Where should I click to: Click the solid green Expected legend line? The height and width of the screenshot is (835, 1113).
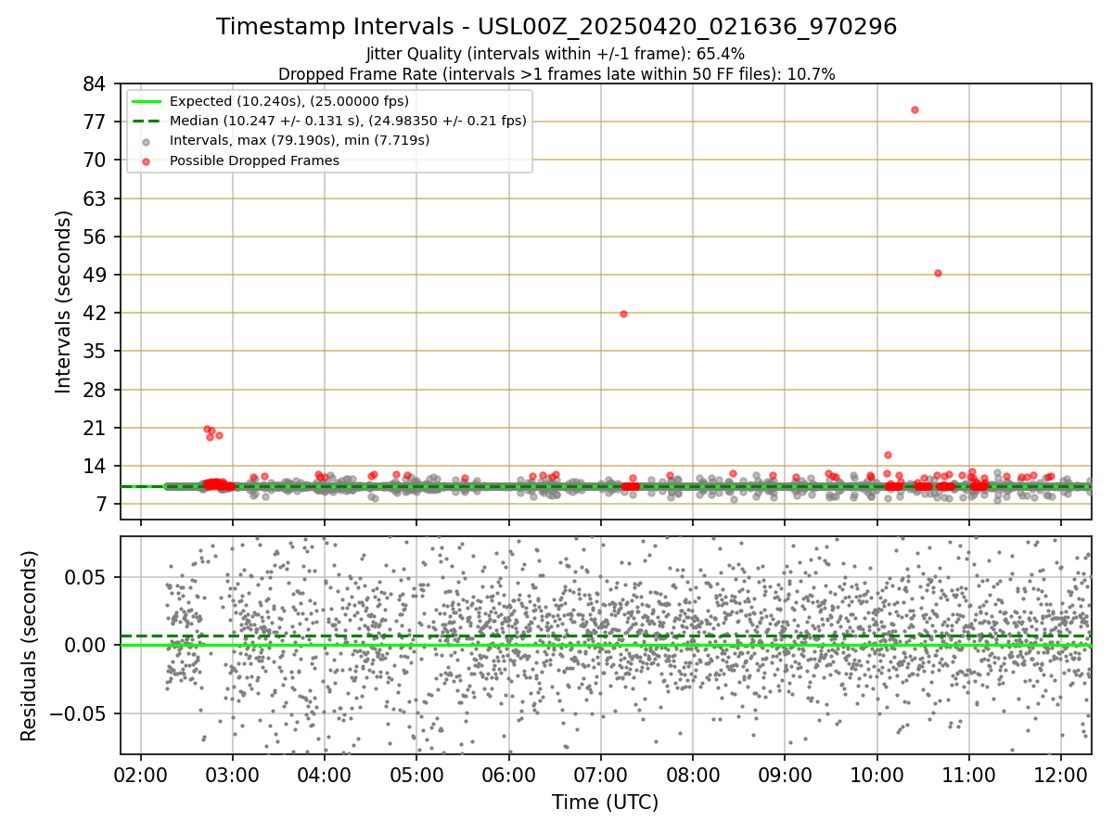coord(147,101)
